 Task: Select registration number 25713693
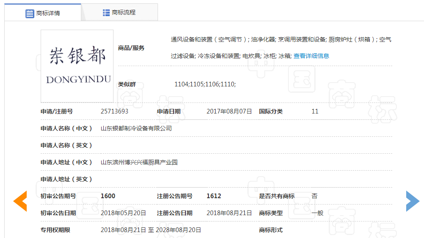114,111
